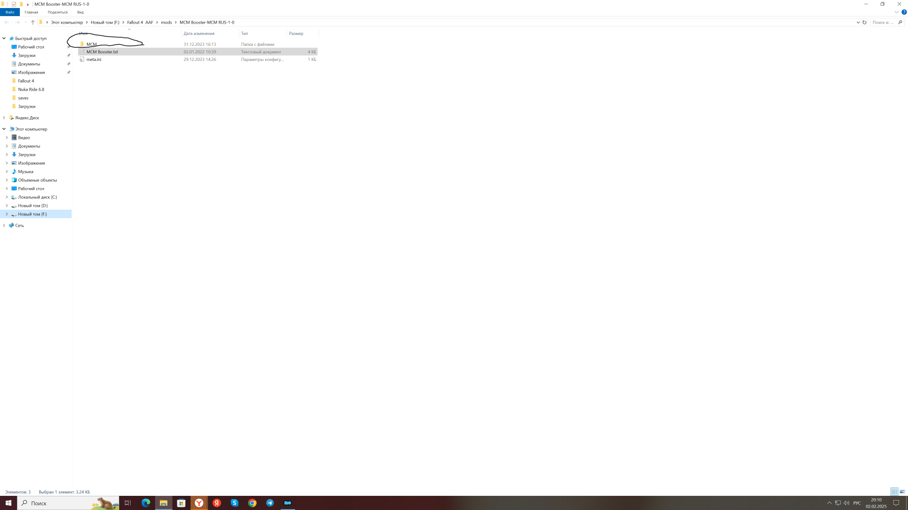
Task: Click the mods breadcrumb in address bar
Action: point(166,22)
